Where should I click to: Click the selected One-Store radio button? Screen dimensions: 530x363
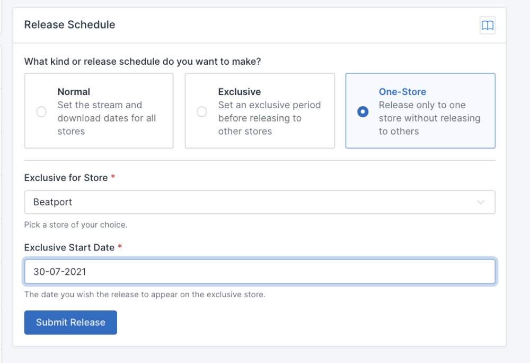pos(363,112)
